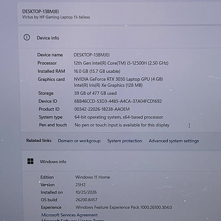Click the 'Processor' field label
This screenshot has width=221, height=221.
(47, 63)
